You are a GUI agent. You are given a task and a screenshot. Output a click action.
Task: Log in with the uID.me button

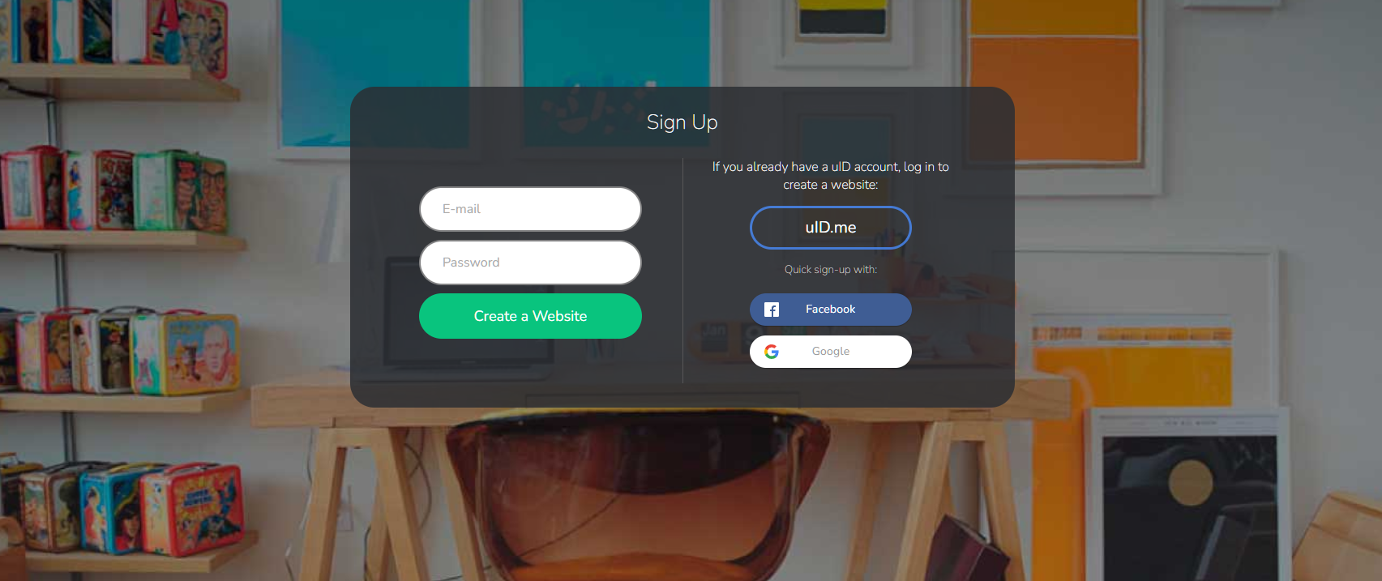point(830,228)
